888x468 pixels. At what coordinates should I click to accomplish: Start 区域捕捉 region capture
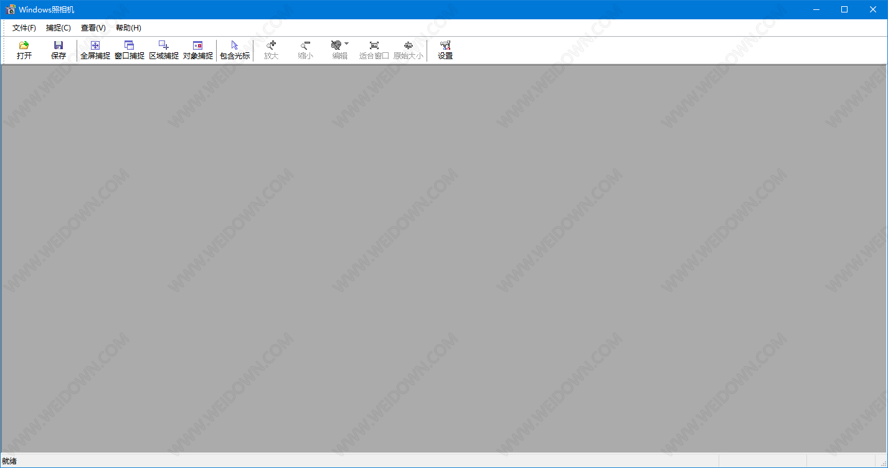click(x=164, y=50)
